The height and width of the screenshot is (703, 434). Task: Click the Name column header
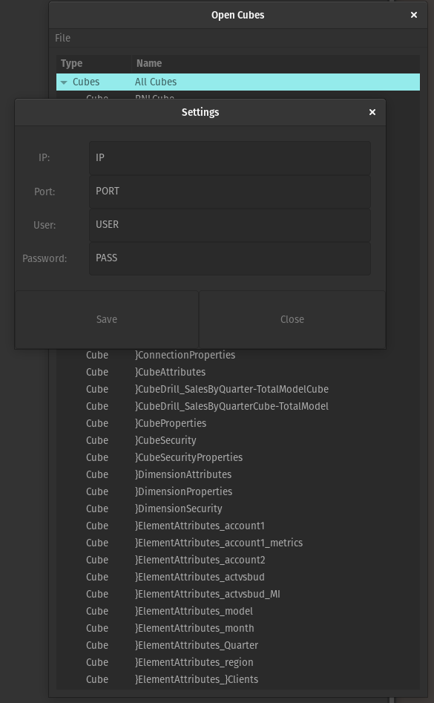(276, 63)
